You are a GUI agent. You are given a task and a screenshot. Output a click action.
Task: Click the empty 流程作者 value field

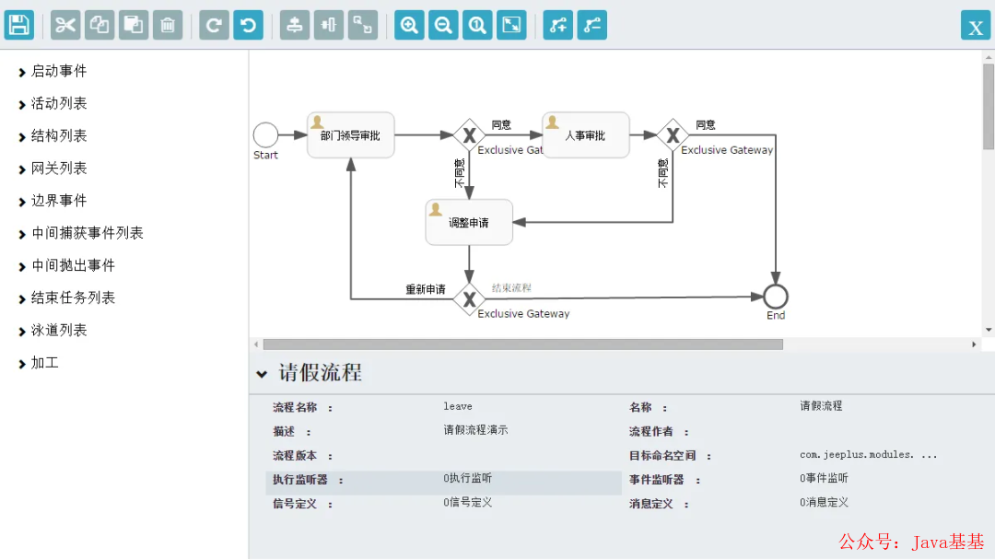[888, 431]
